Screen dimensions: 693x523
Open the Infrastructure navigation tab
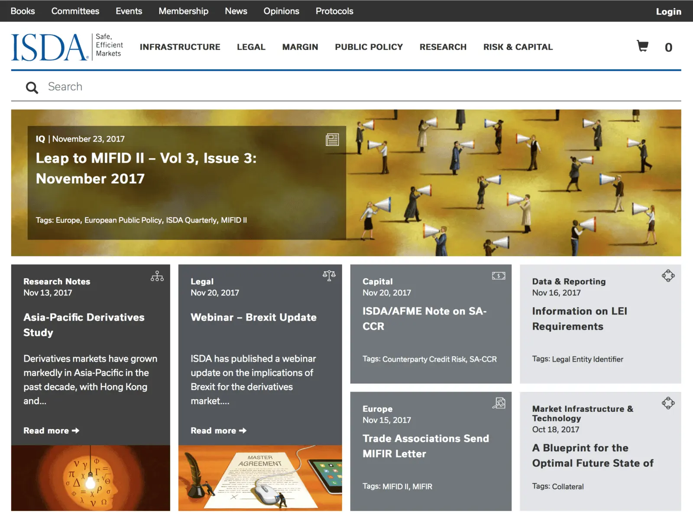[x=180, y=47]
